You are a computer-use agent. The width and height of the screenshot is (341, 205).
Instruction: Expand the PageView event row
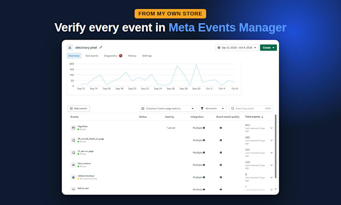point(271,128)
